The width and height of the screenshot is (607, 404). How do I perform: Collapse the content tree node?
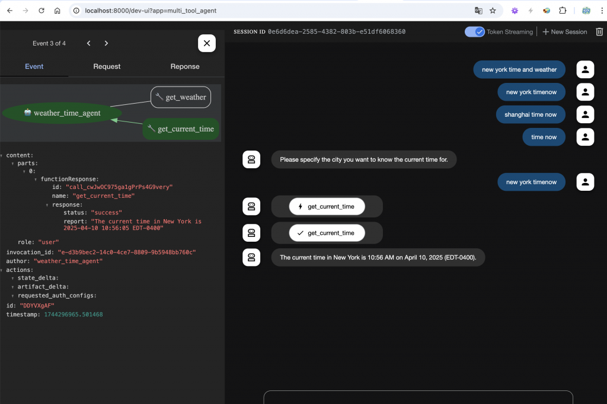[x=2, y=155]
